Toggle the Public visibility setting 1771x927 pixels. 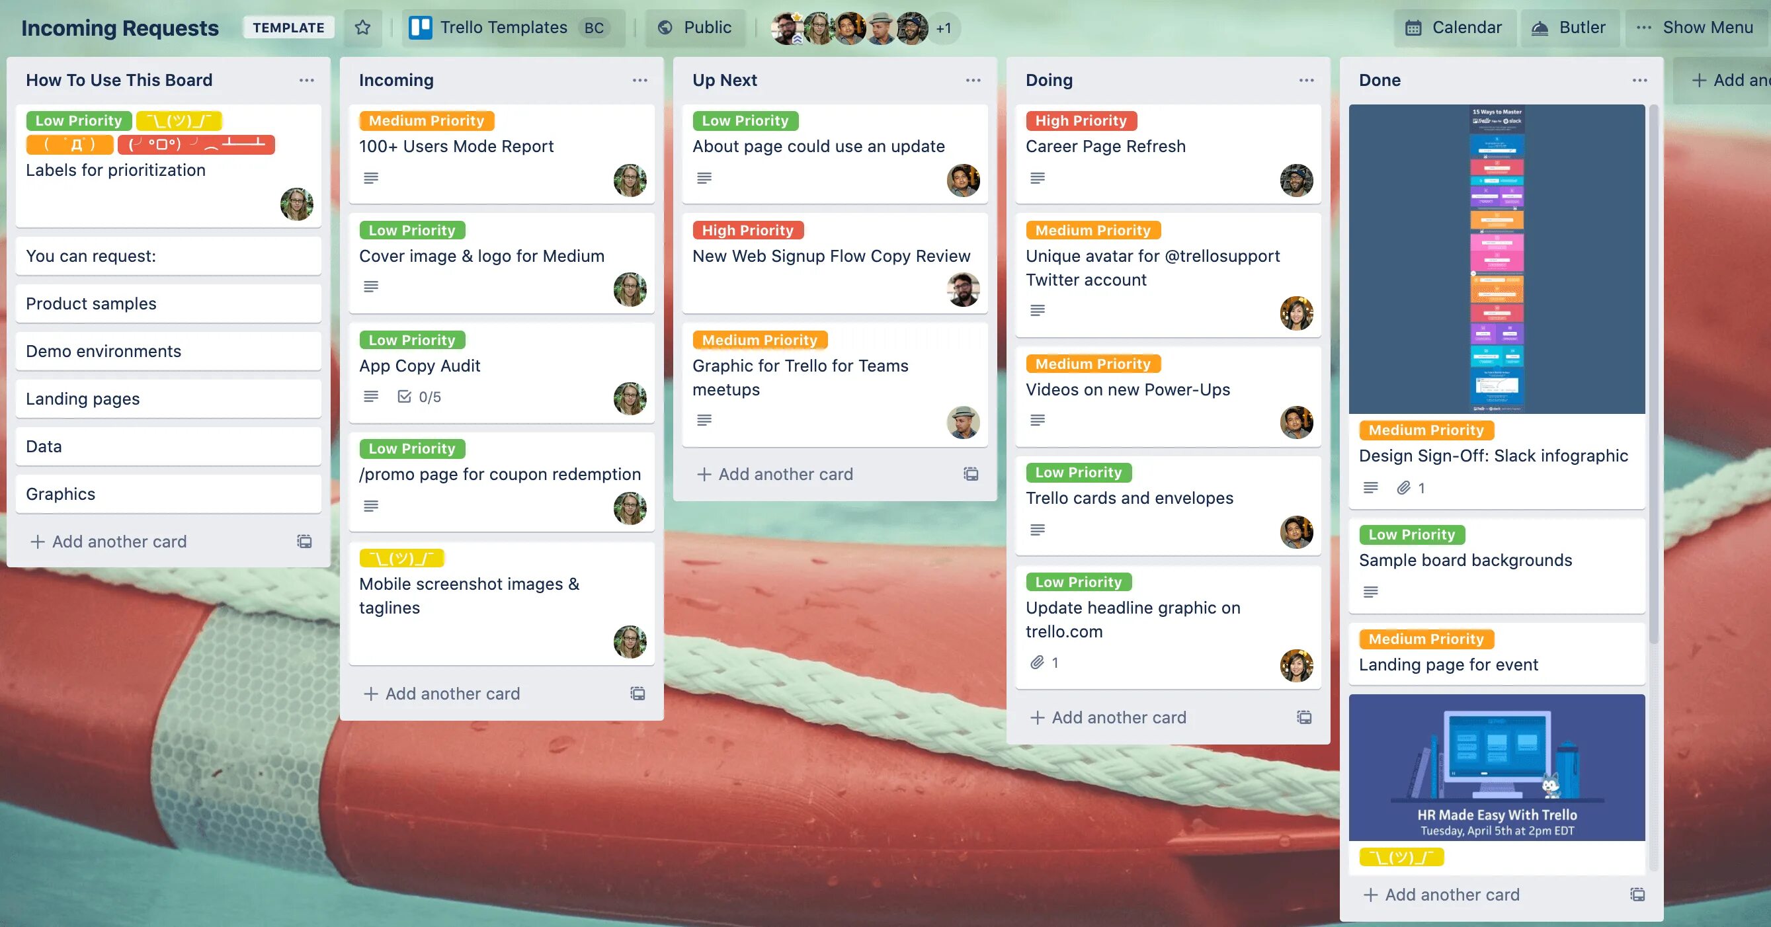(694, 26)
